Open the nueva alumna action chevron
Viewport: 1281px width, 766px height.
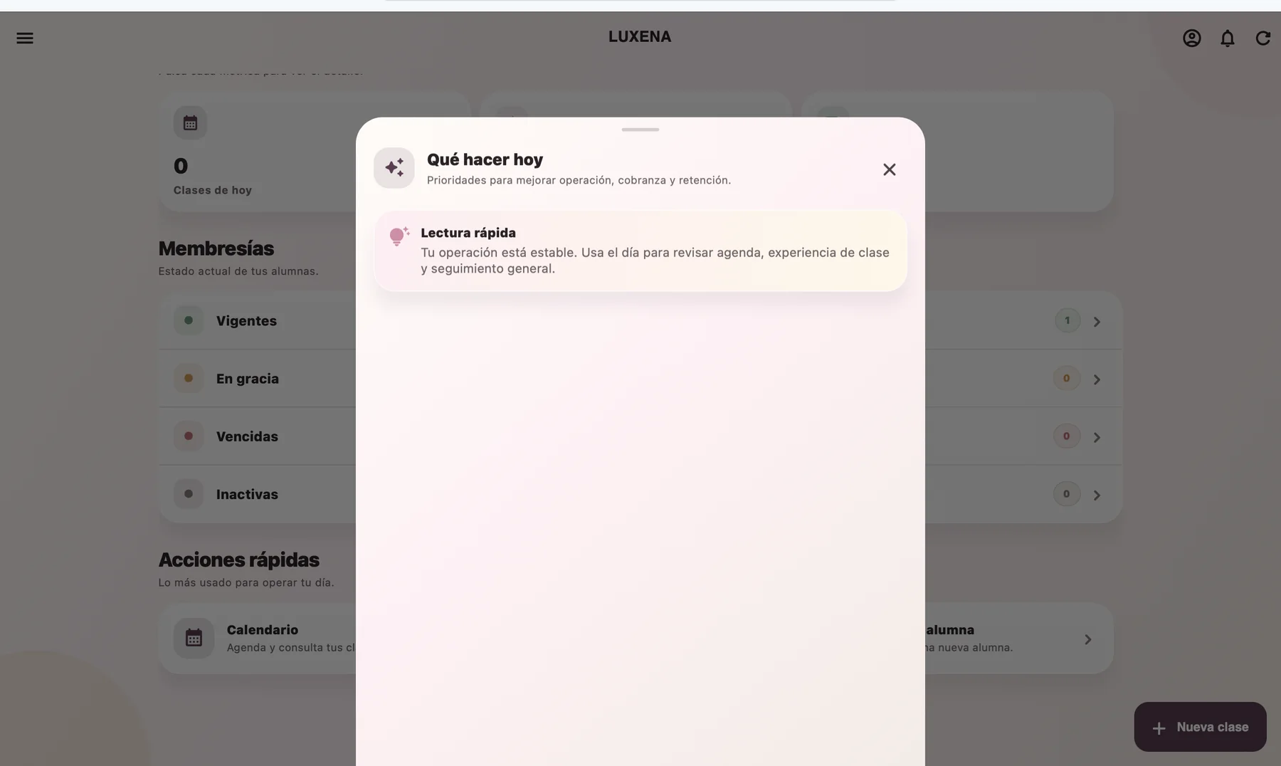coord(1087,639)
